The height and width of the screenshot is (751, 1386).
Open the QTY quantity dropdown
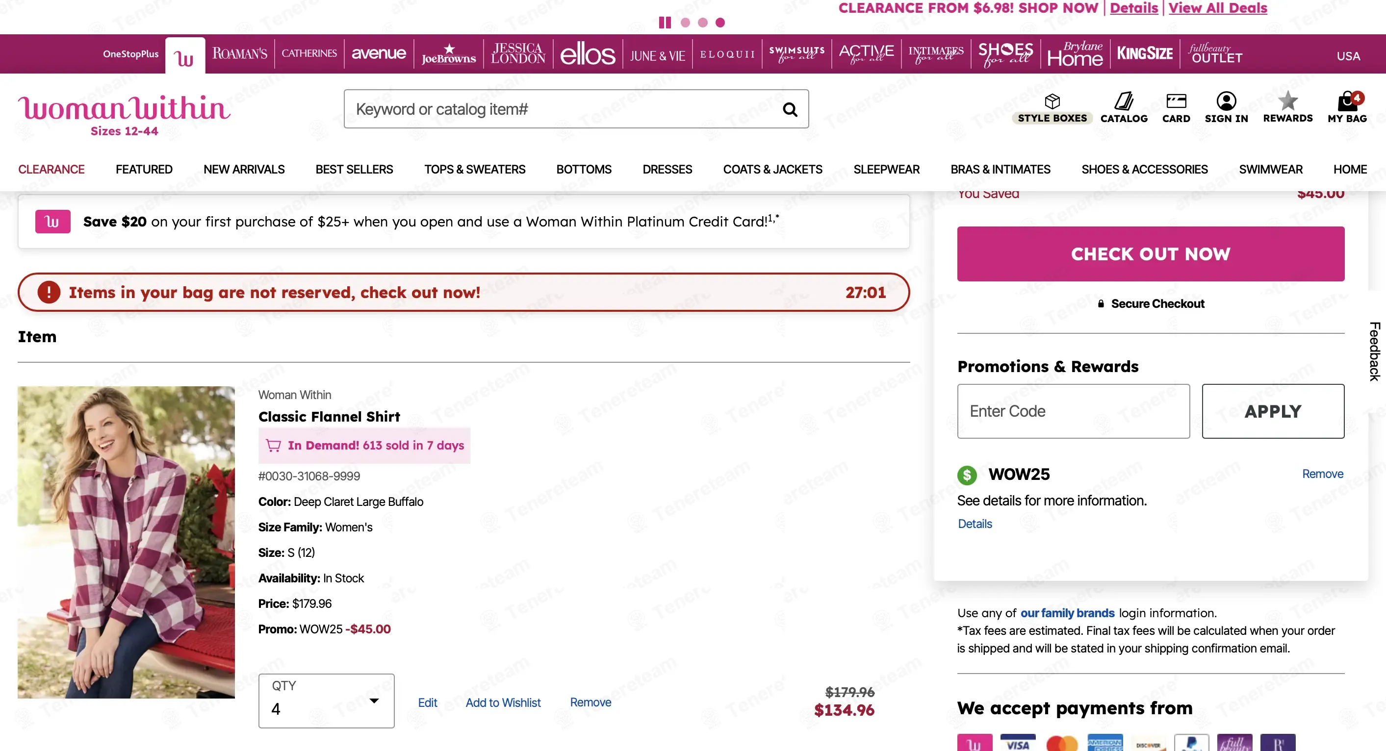coord(326,701)
